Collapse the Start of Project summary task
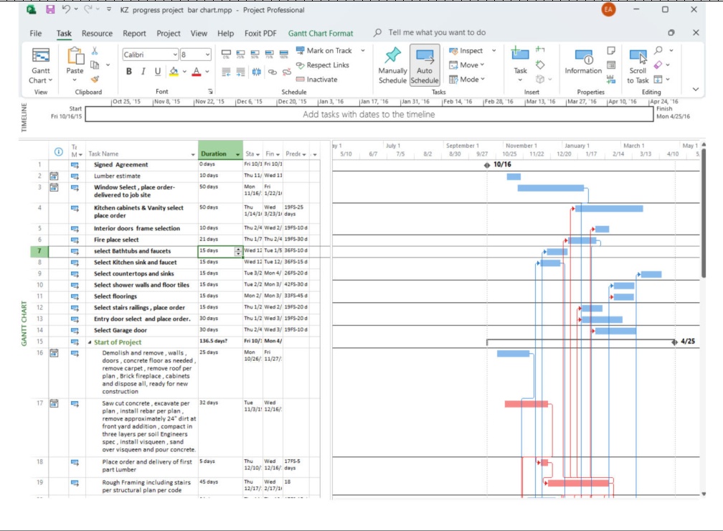The image size is (723, 531). 90,342
